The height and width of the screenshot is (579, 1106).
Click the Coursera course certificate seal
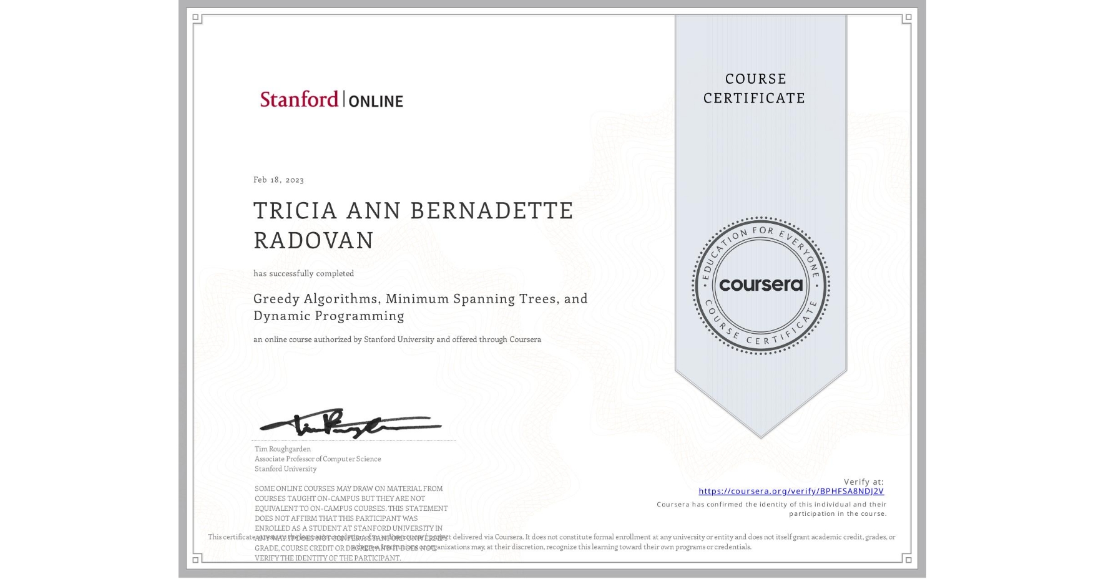760,285
